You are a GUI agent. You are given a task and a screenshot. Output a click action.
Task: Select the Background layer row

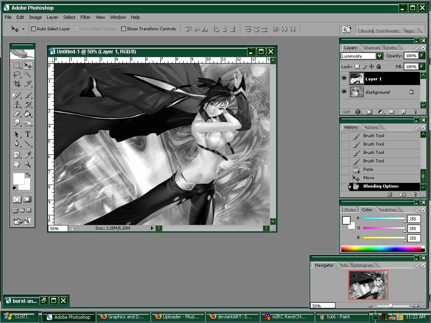(x=380, y=92)
